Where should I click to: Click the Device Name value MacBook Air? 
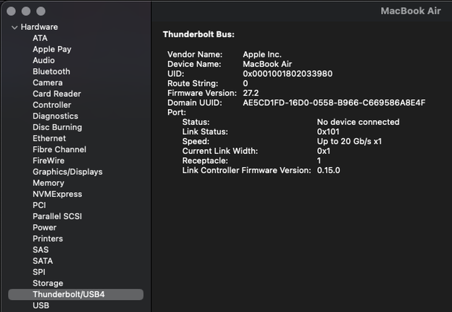(x=267, y=64)
